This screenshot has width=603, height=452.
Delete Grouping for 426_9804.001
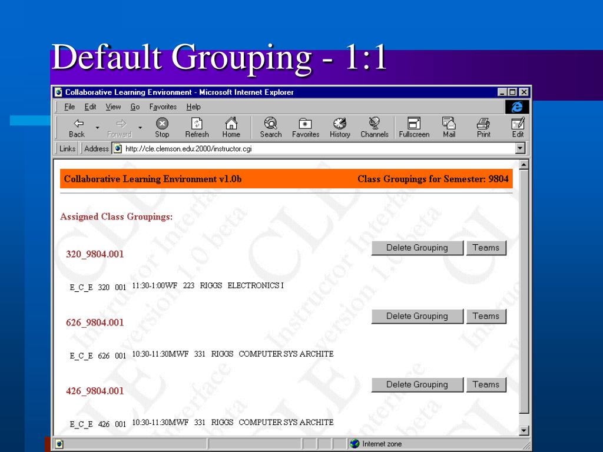tap(418, 385)
